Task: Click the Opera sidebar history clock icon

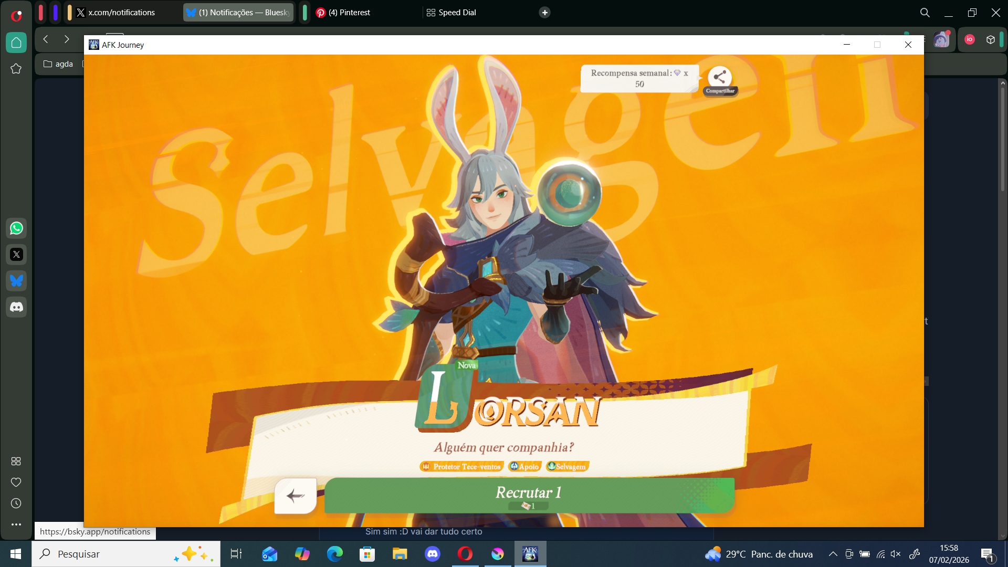Action: click(16, 503)
